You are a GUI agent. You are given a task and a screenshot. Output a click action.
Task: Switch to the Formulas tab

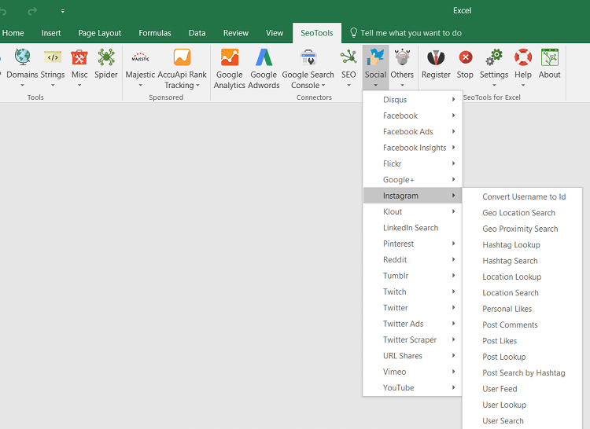point(155,33)
